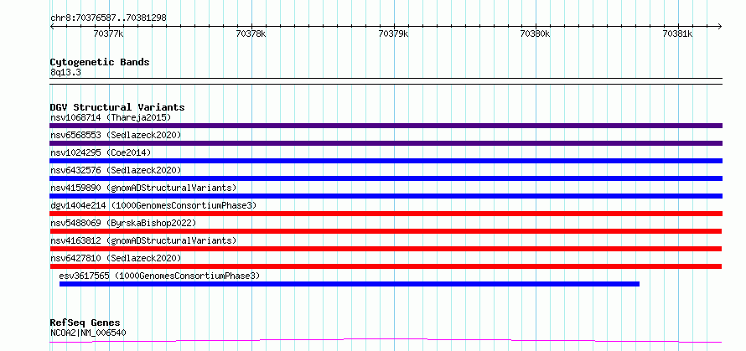Click the DGV Structural Variants heading

pos(117,107)
